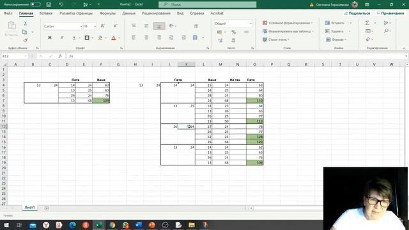409x230 pixels.
Task: Click the Undo arrow icon
Action: pos(61,4)
